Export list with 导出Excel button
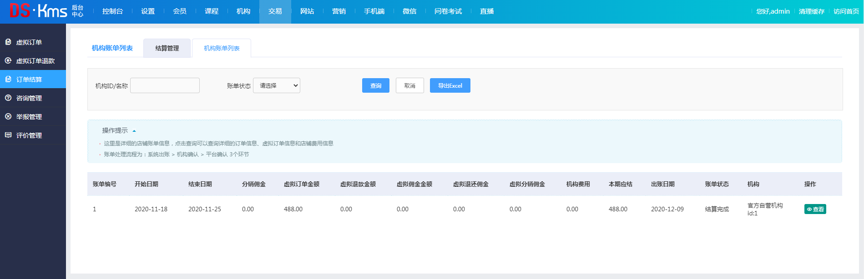 (x=450, y=85)
